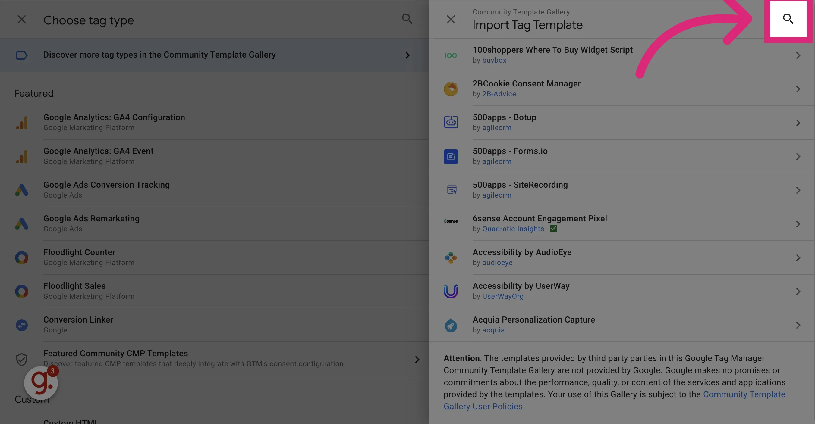Click the 500apps Forms.io icon
815x424 pixels.
click(451, 157)
